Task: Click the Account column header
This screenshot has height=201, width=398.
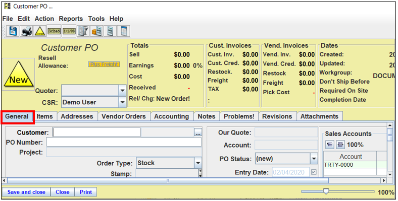Action: point(351,157)
